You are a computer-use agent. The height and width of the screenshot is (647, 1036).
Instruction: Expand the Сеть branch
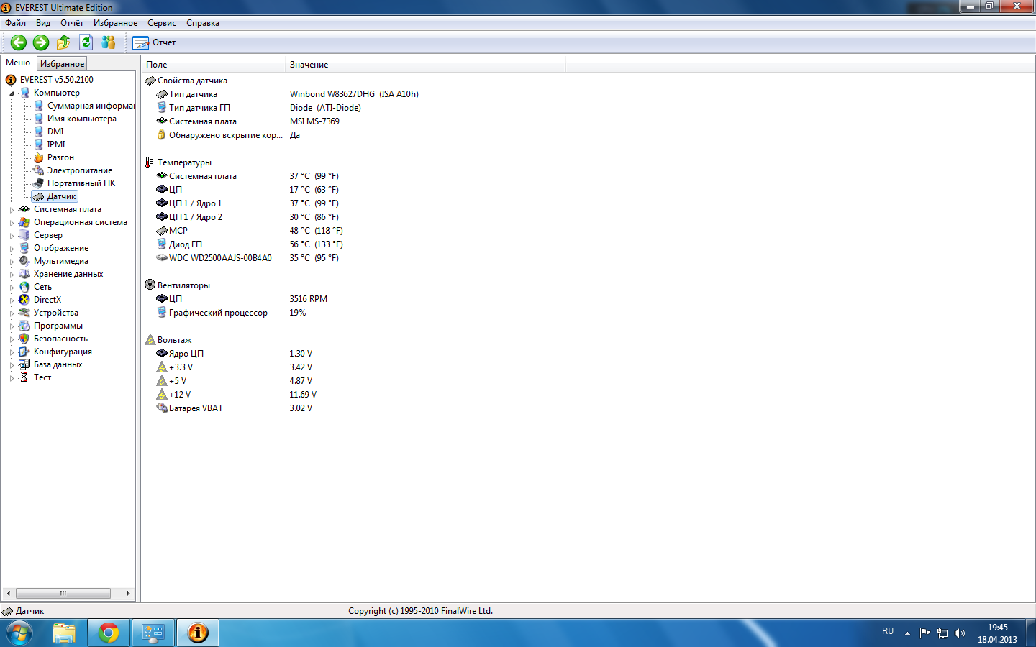12,288
